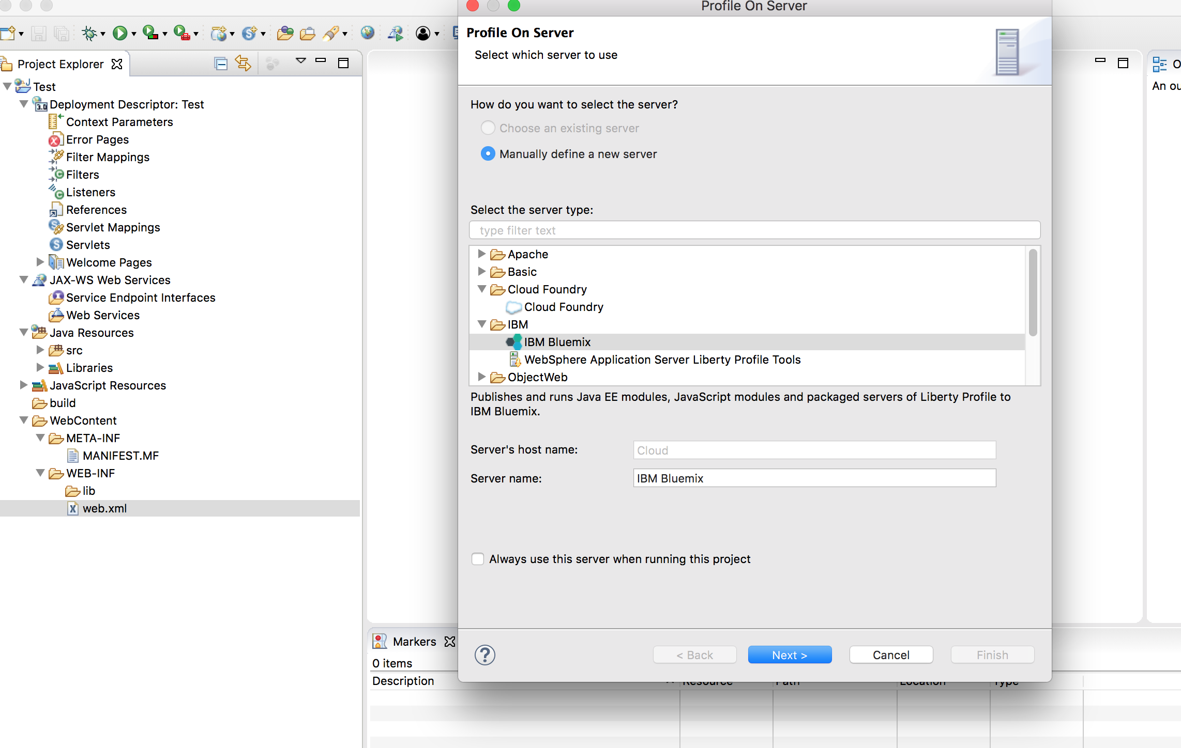
Task: Select the Cloud Foundry server cloud icon
Action: (513, 307)
